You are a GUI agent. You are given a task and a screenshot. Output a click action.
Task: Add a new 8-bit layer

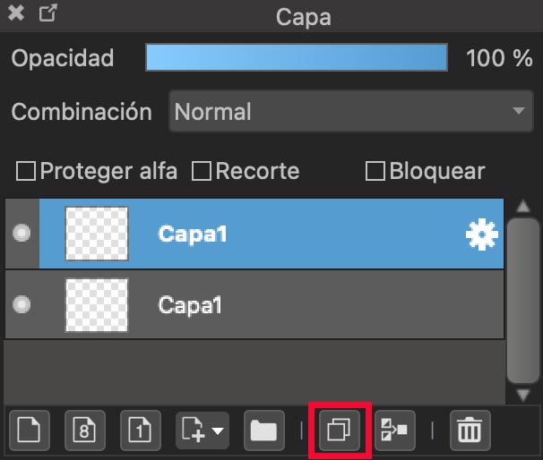click(x=85, y=430)
